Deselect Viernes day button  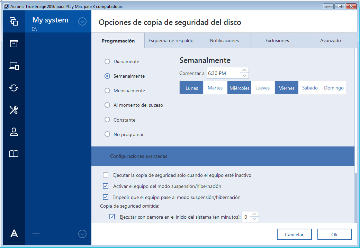coord(287,88)
